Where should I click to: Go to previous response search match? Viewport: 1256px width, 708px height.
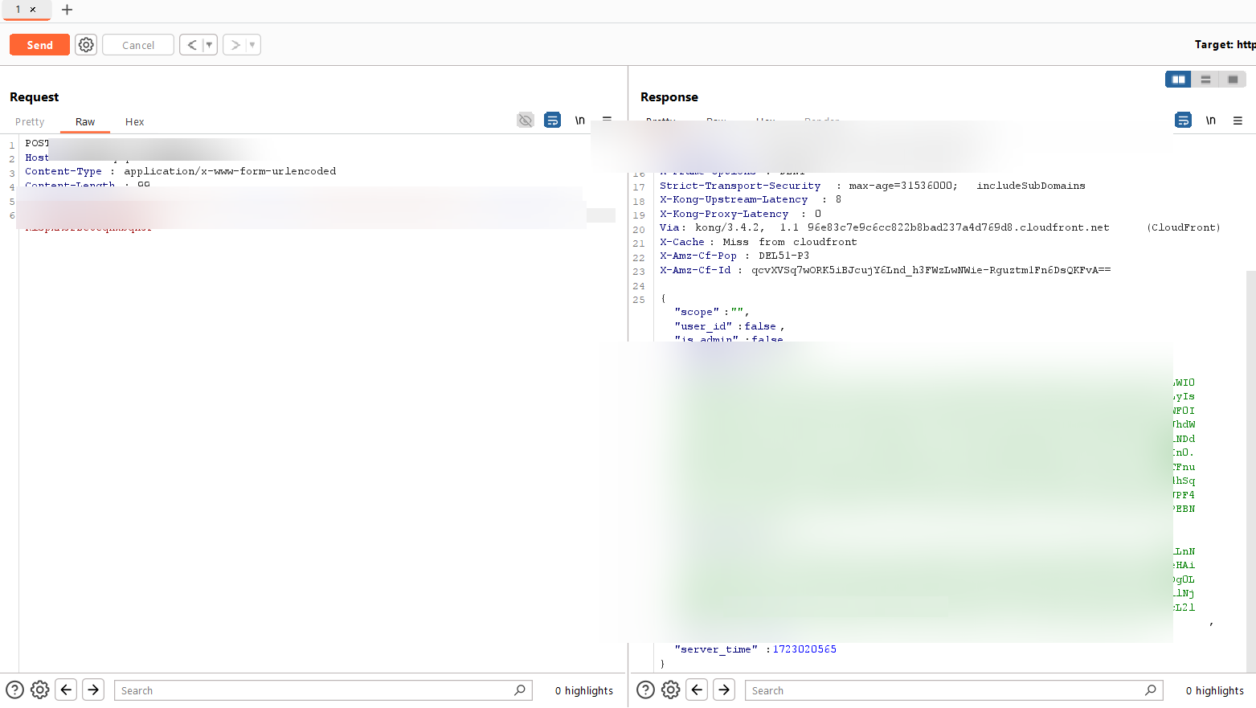[x=698, y=690]
